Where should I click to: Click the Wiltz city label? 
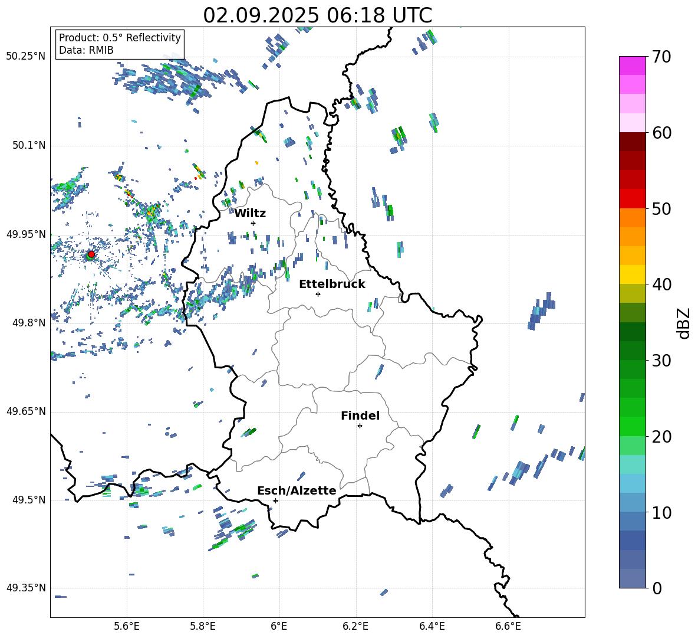pyautogui.click(x=250, y=214)
